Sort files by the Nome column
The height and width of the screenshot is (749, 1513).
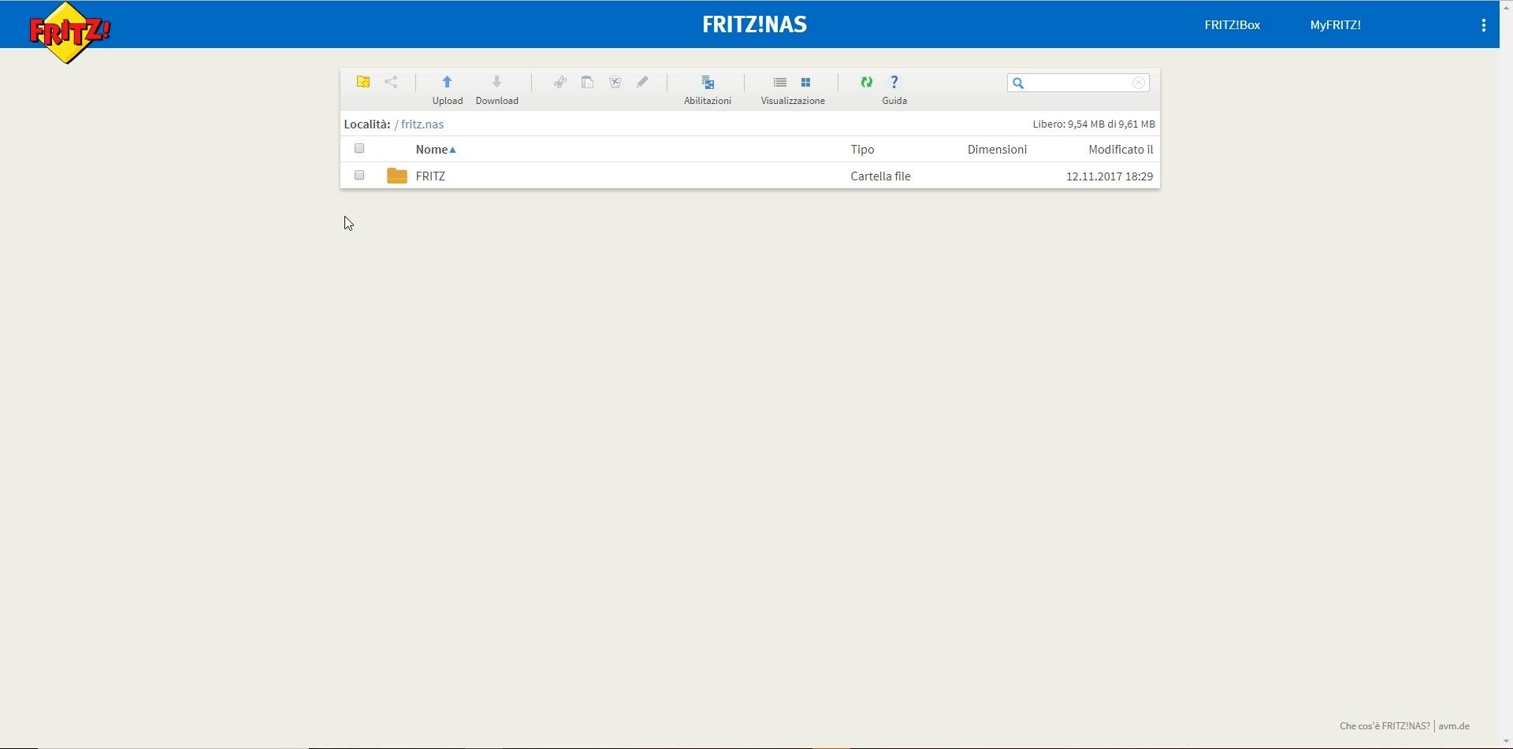pyautogui.click(x=432, y=150)
